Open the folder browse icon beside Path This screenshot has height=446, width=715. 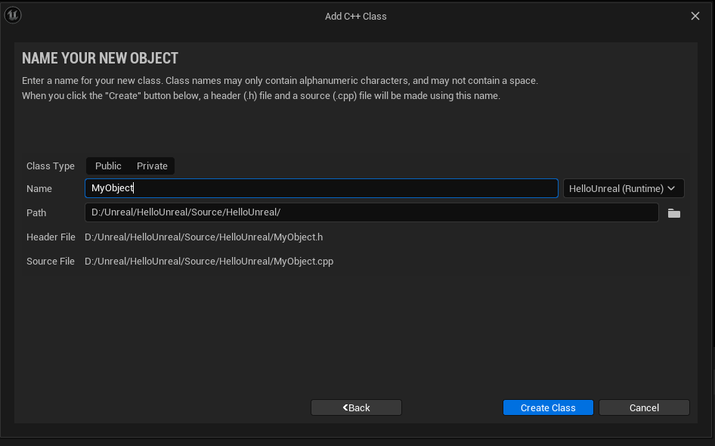pyautogui.click(x=674, y=213)
